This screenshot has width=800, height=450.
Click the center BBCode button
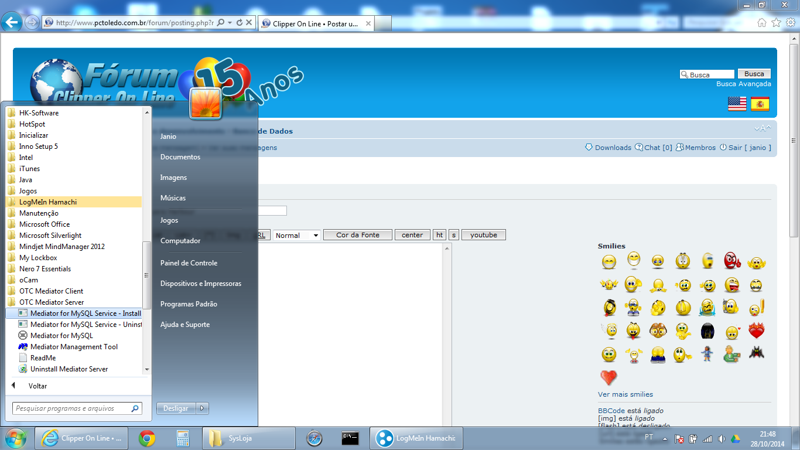coord(412,235)
